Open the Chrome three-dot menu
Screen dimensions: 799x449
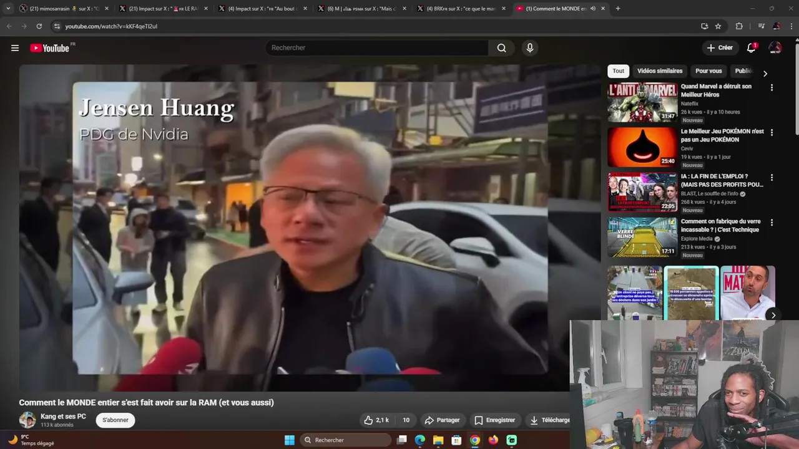(x=792, y=26)
